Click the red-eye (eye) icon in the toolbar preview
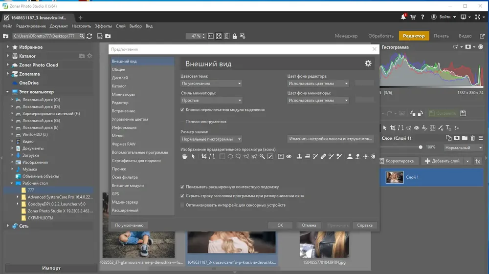 (289, 157)
